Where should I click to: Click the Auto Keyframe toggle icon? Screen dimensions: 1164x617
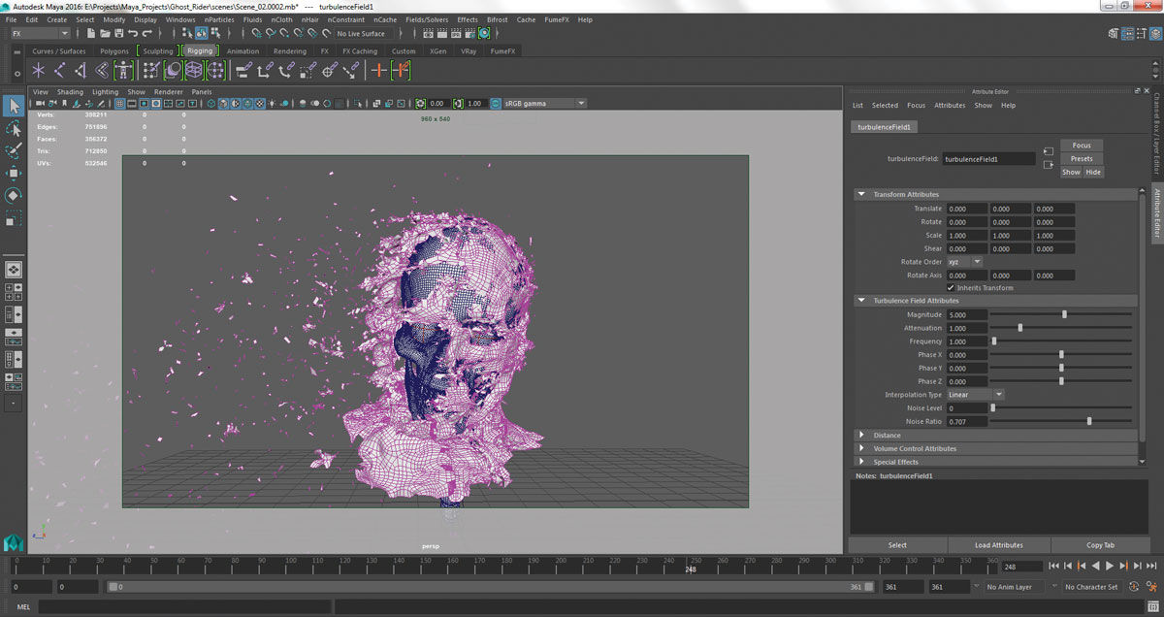[x=1134, y=587]
